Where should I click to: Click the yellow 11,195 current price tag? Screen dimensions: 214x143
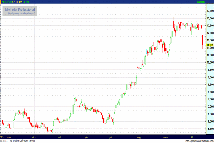209,45
